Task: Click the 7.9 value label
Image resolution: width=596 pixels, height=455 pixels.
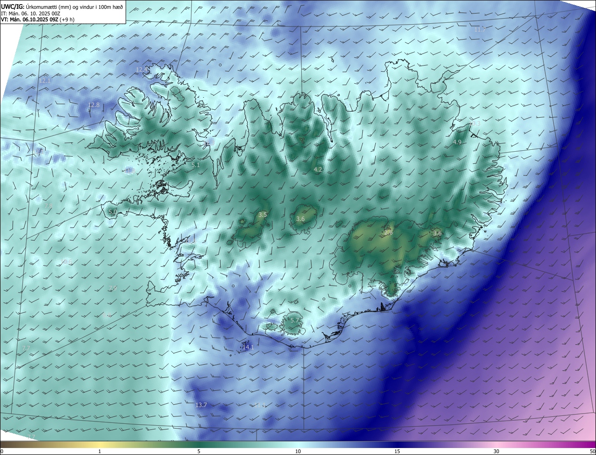Action: [x=113, y=288]
